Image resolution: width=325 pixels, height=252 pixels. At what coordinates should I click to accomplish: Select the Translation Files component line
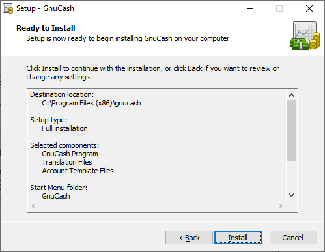[x=67, y=162]
